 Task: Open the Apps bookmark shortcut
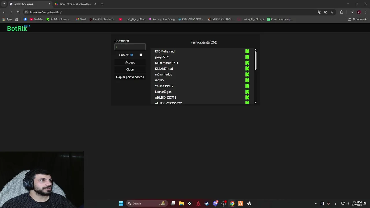click(x=7, y=19)
